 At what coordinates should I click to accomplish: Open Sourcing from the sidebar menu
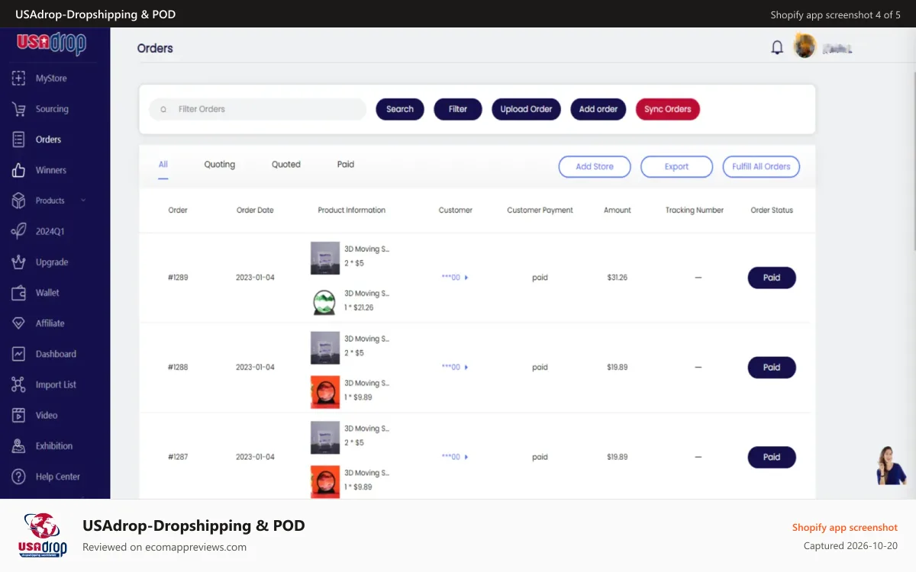[52, 109]
